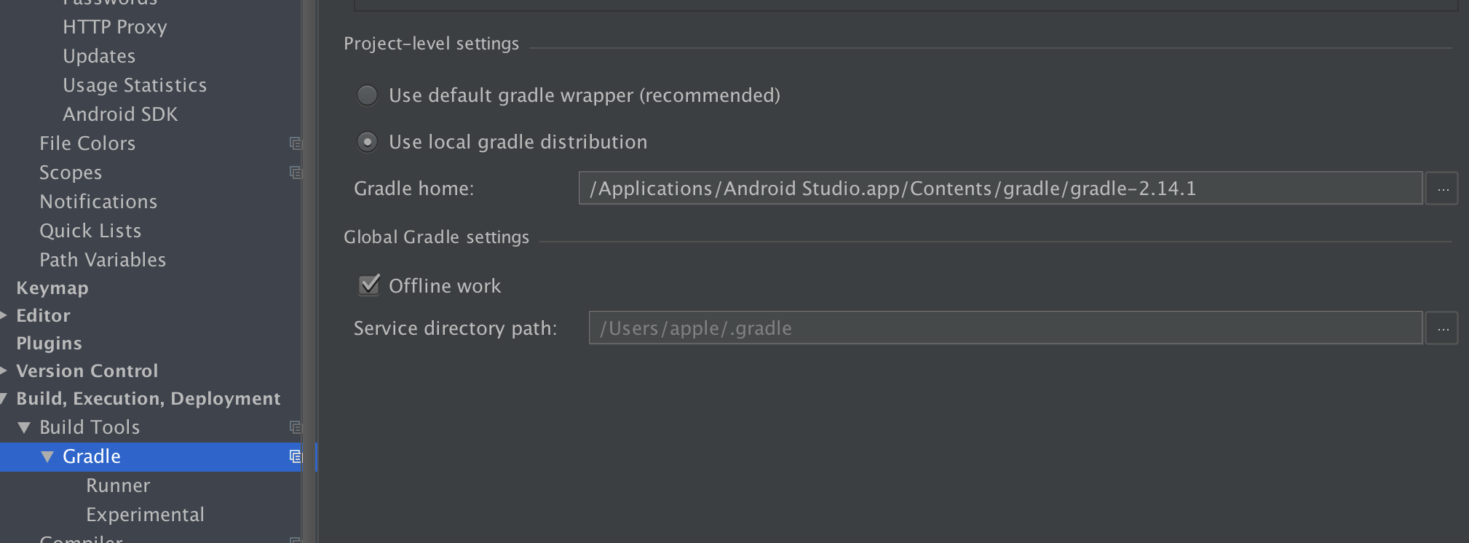Open the HTTP Proxy settings
Image resolution: width=1469 pixels, height=543 pixels.
[115, 27]
